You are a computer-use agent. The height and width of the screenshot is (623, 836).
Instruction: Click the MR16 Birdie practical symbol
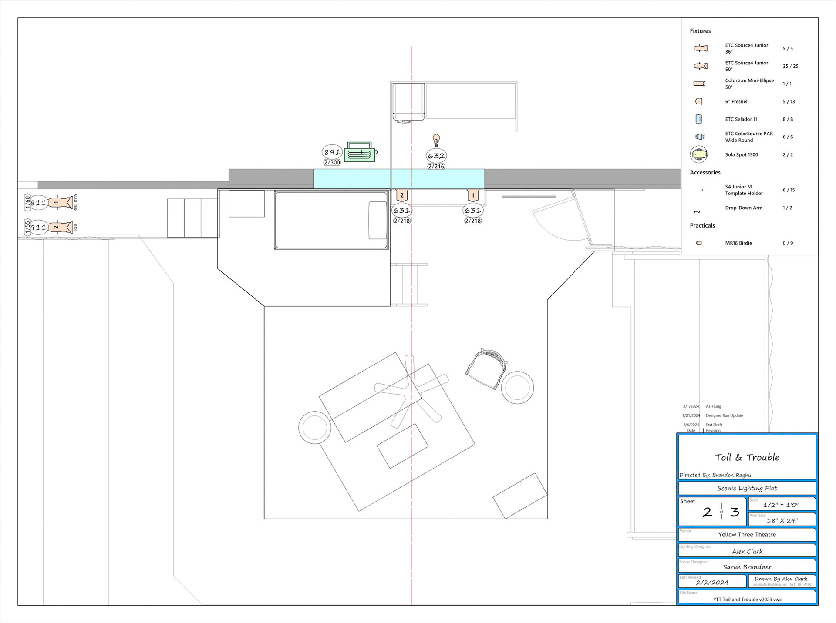point(699,243)
